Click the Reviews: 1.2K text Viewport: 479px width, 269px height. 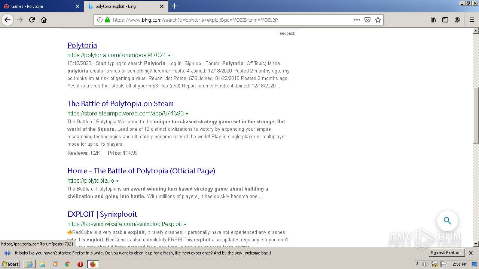point(84,153)
